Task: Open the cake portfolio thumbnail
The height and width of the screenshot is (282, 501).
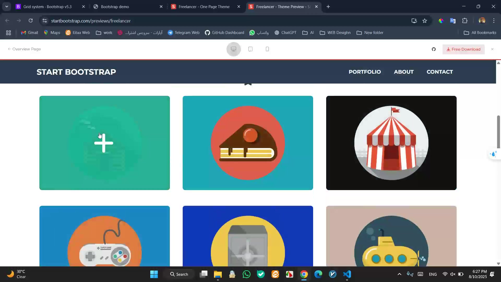Action: pos(248,143)
